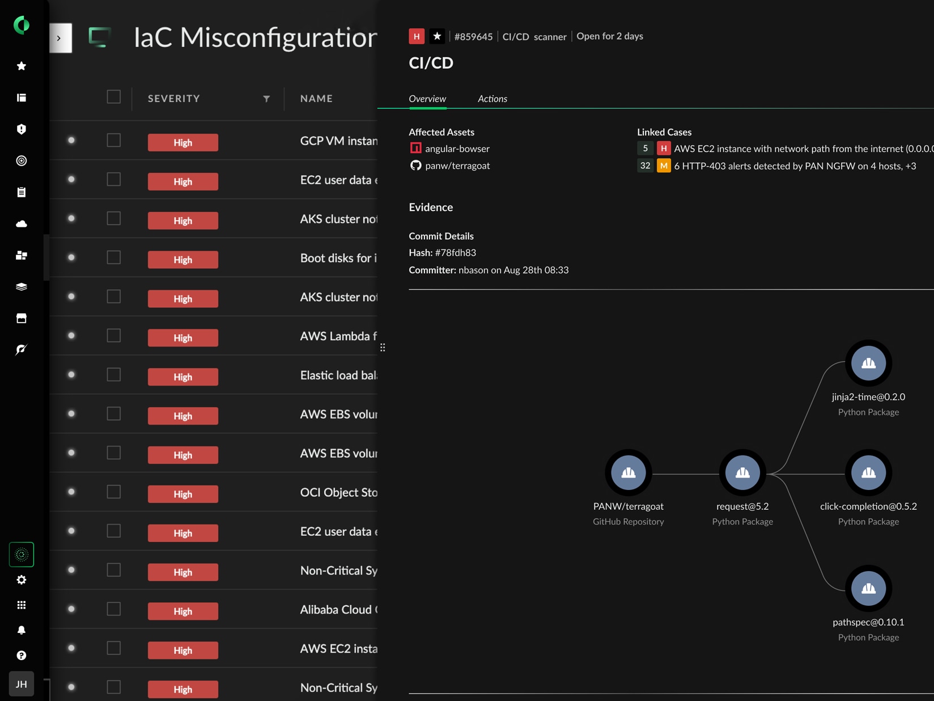The image size is (934, 701).
Task: Check the box for GCP VM instance row
Action: [114, 140]
